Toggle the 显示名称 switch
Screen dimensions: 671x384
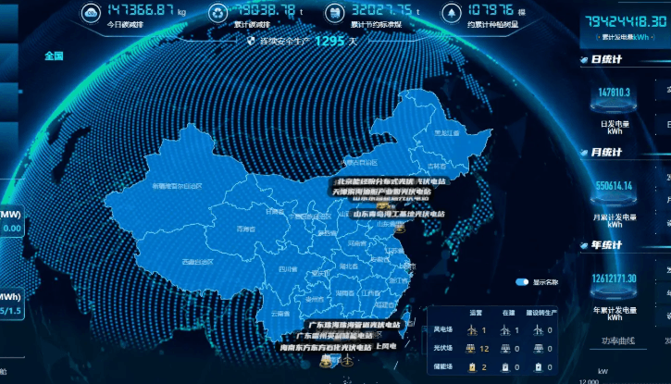click(x=522, y=282)
